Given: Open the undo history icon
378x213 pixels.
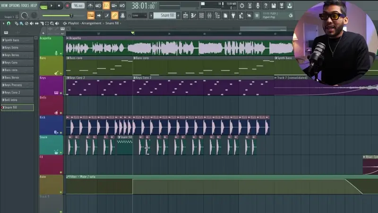Looking at the screenshot, I should pos(242,5).
